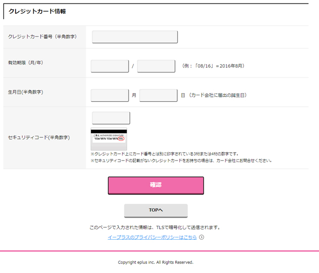Viewport: 319px width, 273px height.
Task: Click the セキュリティコード row label
Action: coord(39,137)
